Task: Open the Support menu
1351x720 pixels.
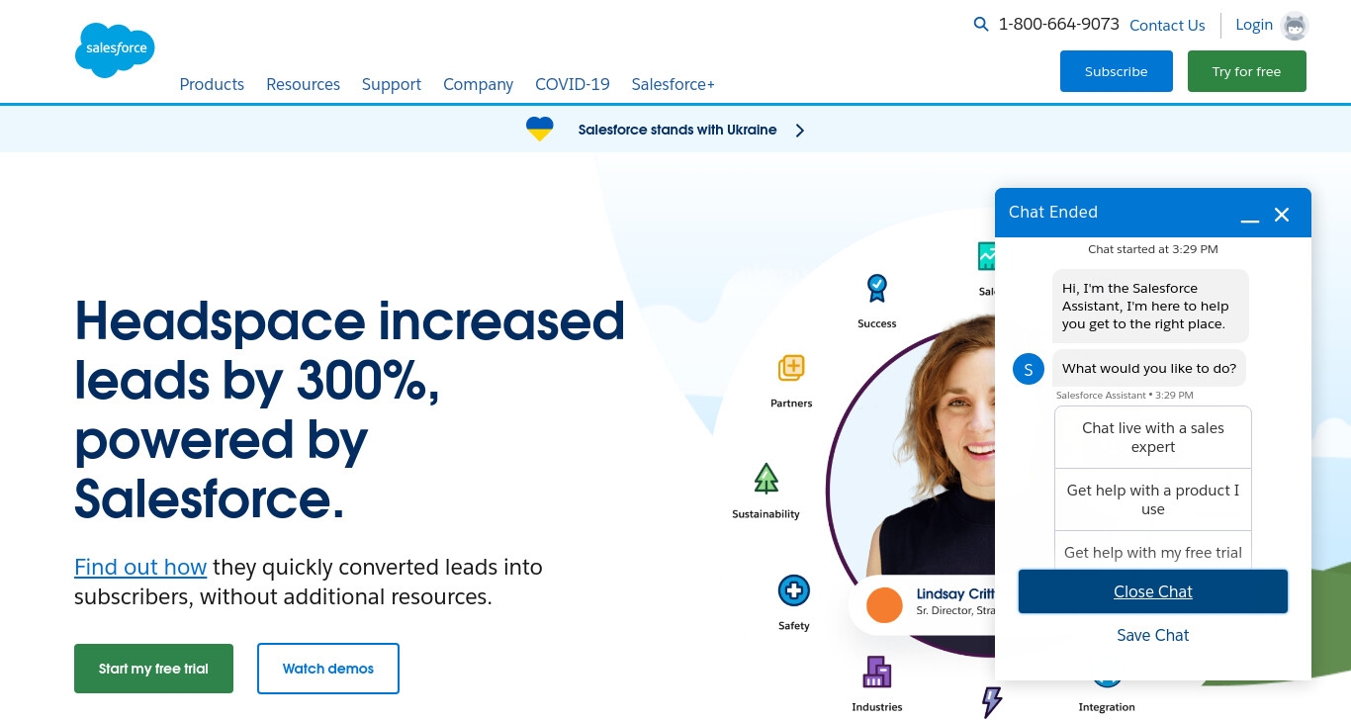Action: click(392, 84)
